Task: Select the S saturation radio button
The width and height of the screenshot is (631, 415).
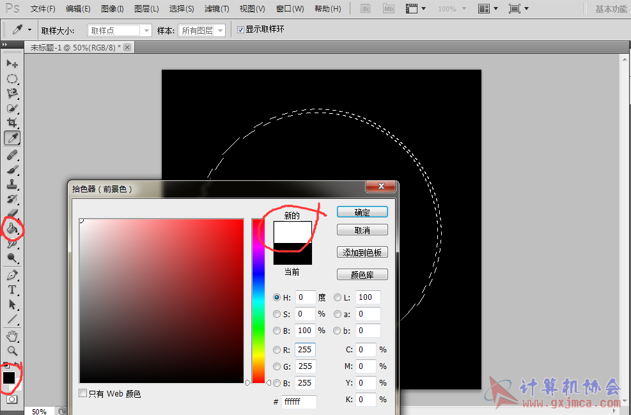Action: click(x=276, y=314)
